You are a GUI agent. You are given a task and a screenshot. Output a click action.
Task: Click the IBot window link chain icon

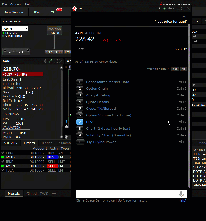(164, 9)
